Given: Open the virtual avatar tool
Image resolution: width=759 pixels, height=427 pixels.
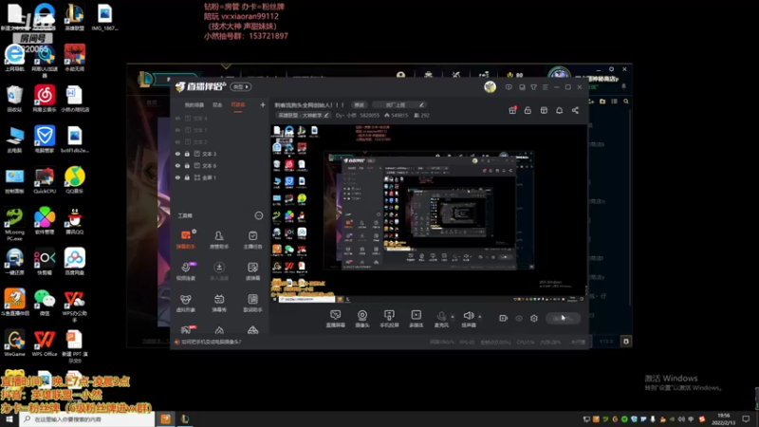Looking at the screenshot, I should (x=185, y=303).
